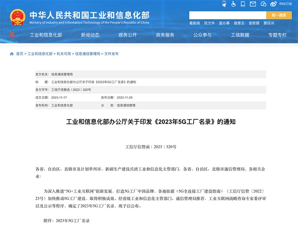Click the red swirl icon in the nav bar
This screenshot has height=229, width=298.
pyautogui.click(x=13, y=35)
